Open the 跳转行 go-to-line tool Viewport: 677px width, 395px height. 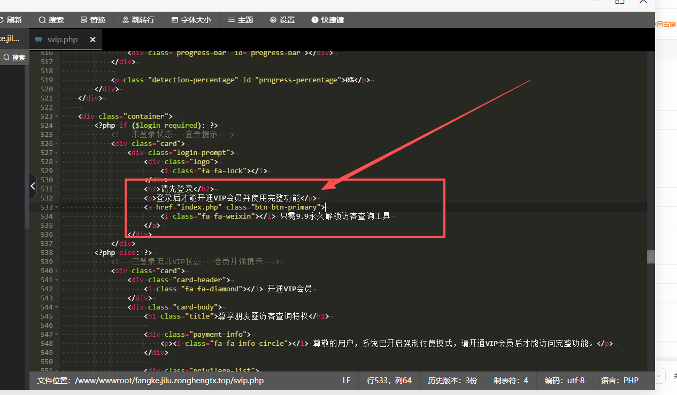(x=138, y=19)
